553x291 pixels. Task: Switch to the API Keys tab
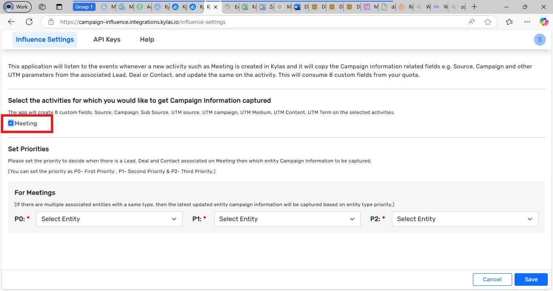107,40
